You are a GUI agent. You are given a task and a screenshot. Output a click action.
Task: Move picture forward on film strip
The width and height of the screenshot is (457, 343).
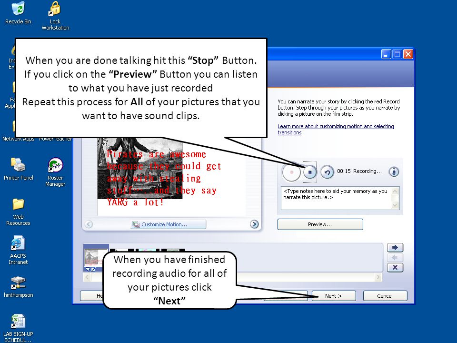pyautogui.click(x=395, y=248)
